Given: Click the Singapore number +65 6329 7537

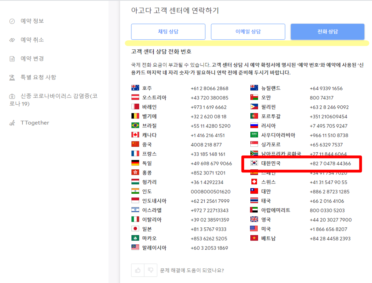Looking at the screenshot, I should coord(326,145).
